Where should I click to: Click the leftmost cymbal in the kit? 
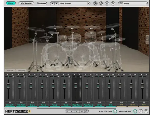[x=36, y=29]
